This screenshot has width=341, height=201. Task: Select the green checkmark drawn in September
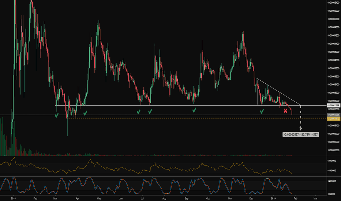click(194, 110)
